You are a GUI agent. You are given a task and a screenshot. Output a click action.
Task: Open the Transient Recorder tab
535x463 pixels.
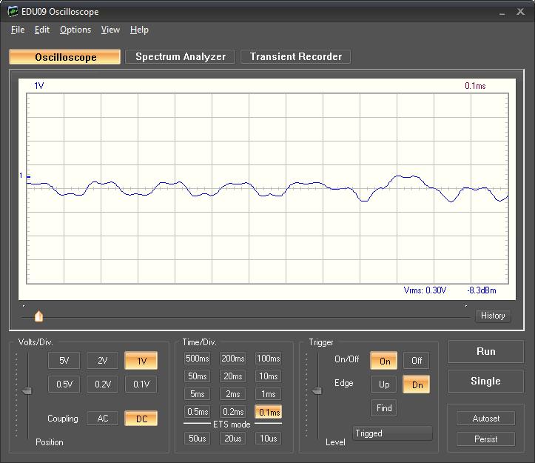pos(295,57)
